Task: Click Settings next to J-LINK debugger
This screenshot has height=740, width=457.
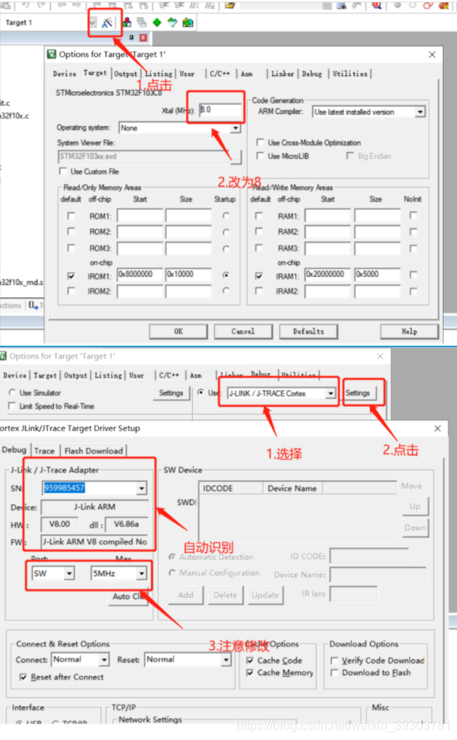Action: point(357,393)
